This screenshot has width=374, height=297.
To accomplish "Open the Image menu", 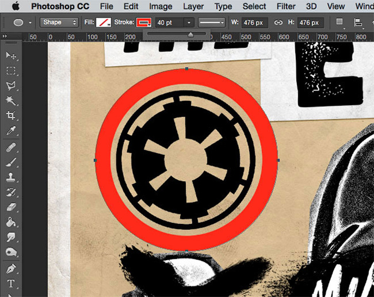I will click(161, 6).
